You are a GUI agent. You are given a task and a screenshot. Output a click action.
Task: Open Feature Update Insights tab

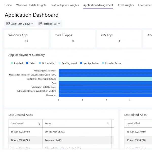pyautogui.click(x=65, y=5)
